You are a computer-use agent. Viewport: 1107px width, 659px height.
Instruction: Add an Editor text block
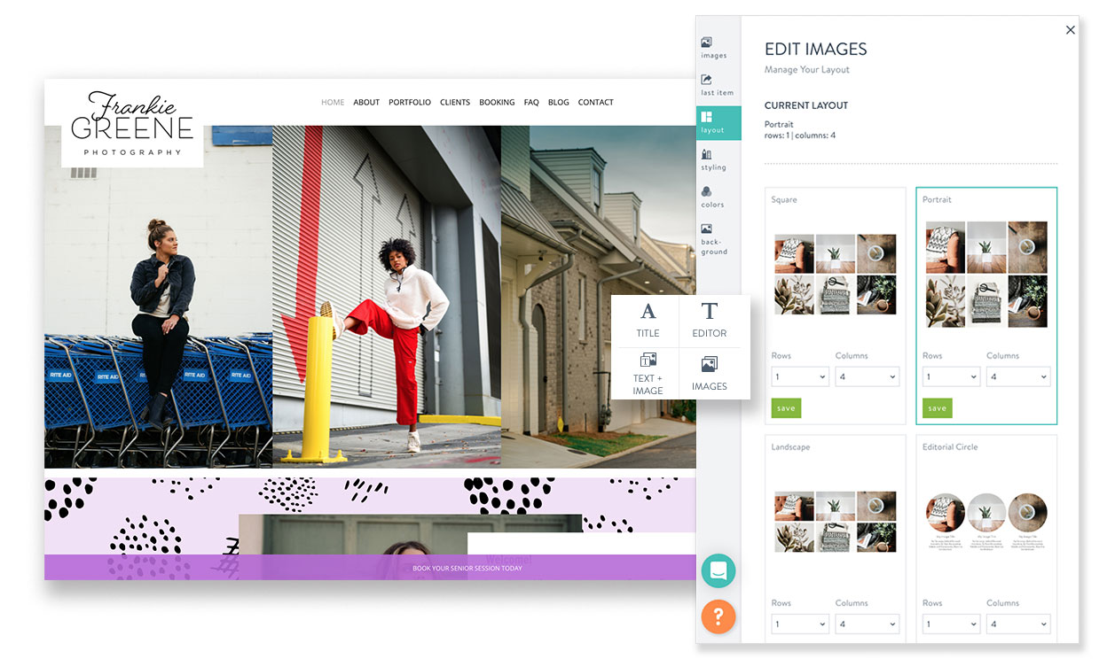point(709,321)
